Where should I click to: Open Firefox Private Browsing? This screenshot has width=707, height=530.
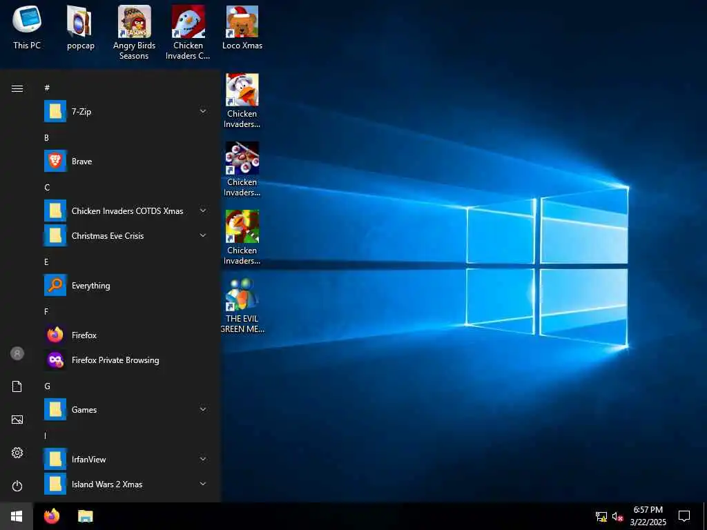point(127,360)
